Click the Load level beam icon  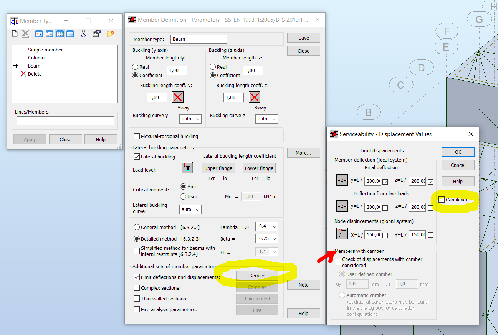(187, 168)
